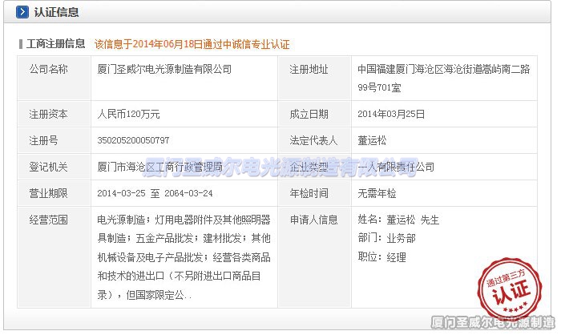The image size is (561, 335).
Task: Click company name 厦门圣威尔电光源制造有限公司 in table
Action: pos(163,70)
